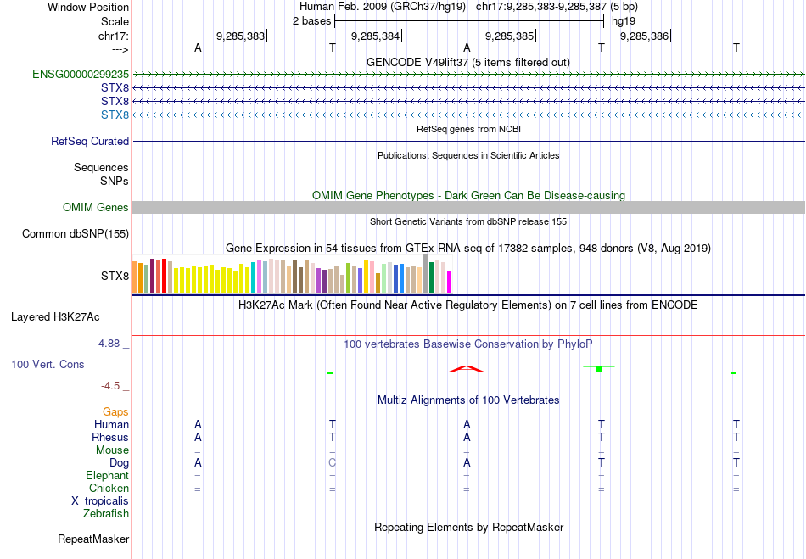
Task: Click the Sequences track label
Action: coord(101,167)
